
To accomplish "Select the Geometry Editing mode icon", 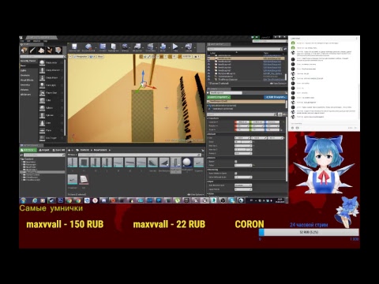I will coord(58,50).
